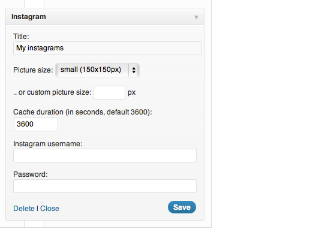Viewport: 310px width, 229px height.
Task: Click the 'Instagram username:' label
Action: click(x=48, y=144)
